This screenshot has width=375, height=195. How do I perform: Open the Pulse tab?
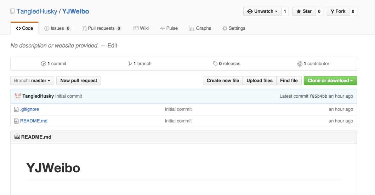[x=169, y=28]
